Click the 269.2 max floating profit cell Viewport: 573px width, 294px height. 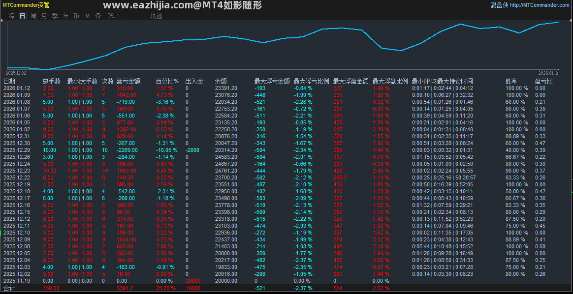click(x=340, y=177)
